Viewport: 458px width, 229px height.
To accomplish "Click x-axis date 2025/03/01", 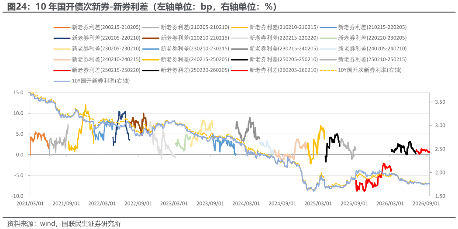I will pos(318,204).
